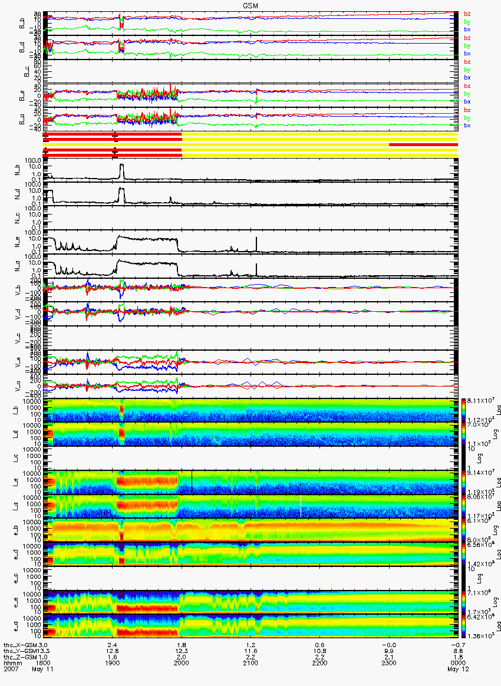Click the empty i_c ion spectrogram panel
501x686 pixels.
pyautogui.click(x=250, y=458)
